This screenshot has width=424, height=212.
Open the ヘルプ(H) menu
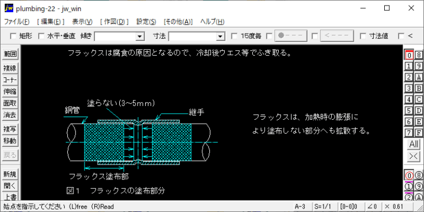212,22
